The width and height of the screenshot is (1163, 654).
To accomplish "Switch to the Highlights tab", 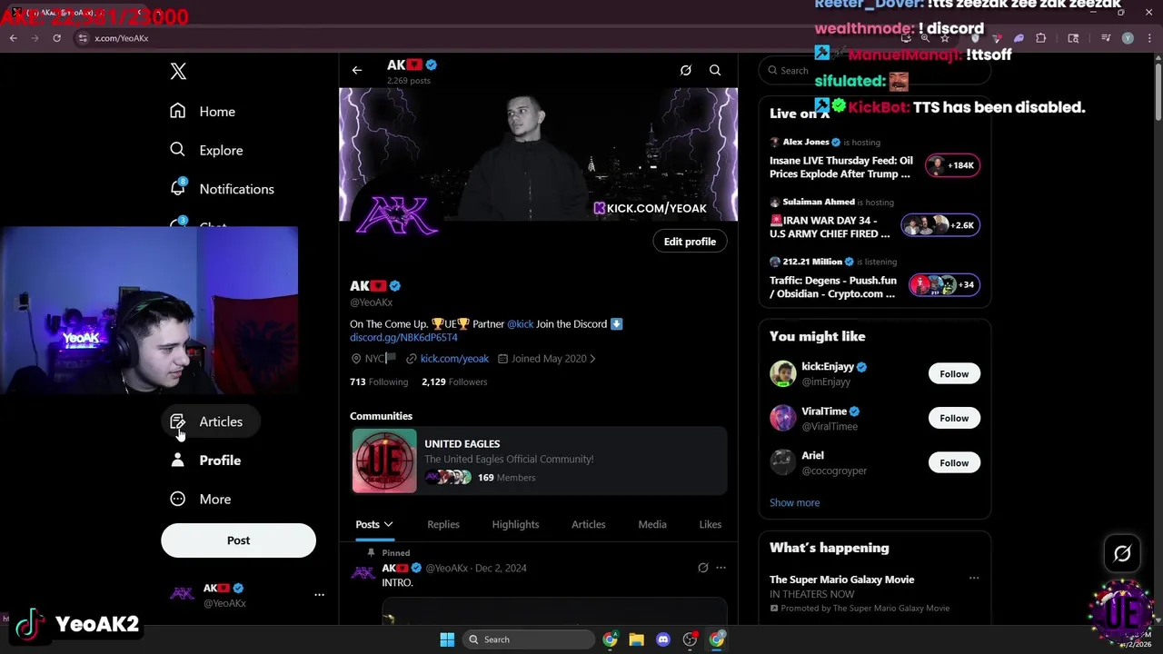I will (515, 524).
